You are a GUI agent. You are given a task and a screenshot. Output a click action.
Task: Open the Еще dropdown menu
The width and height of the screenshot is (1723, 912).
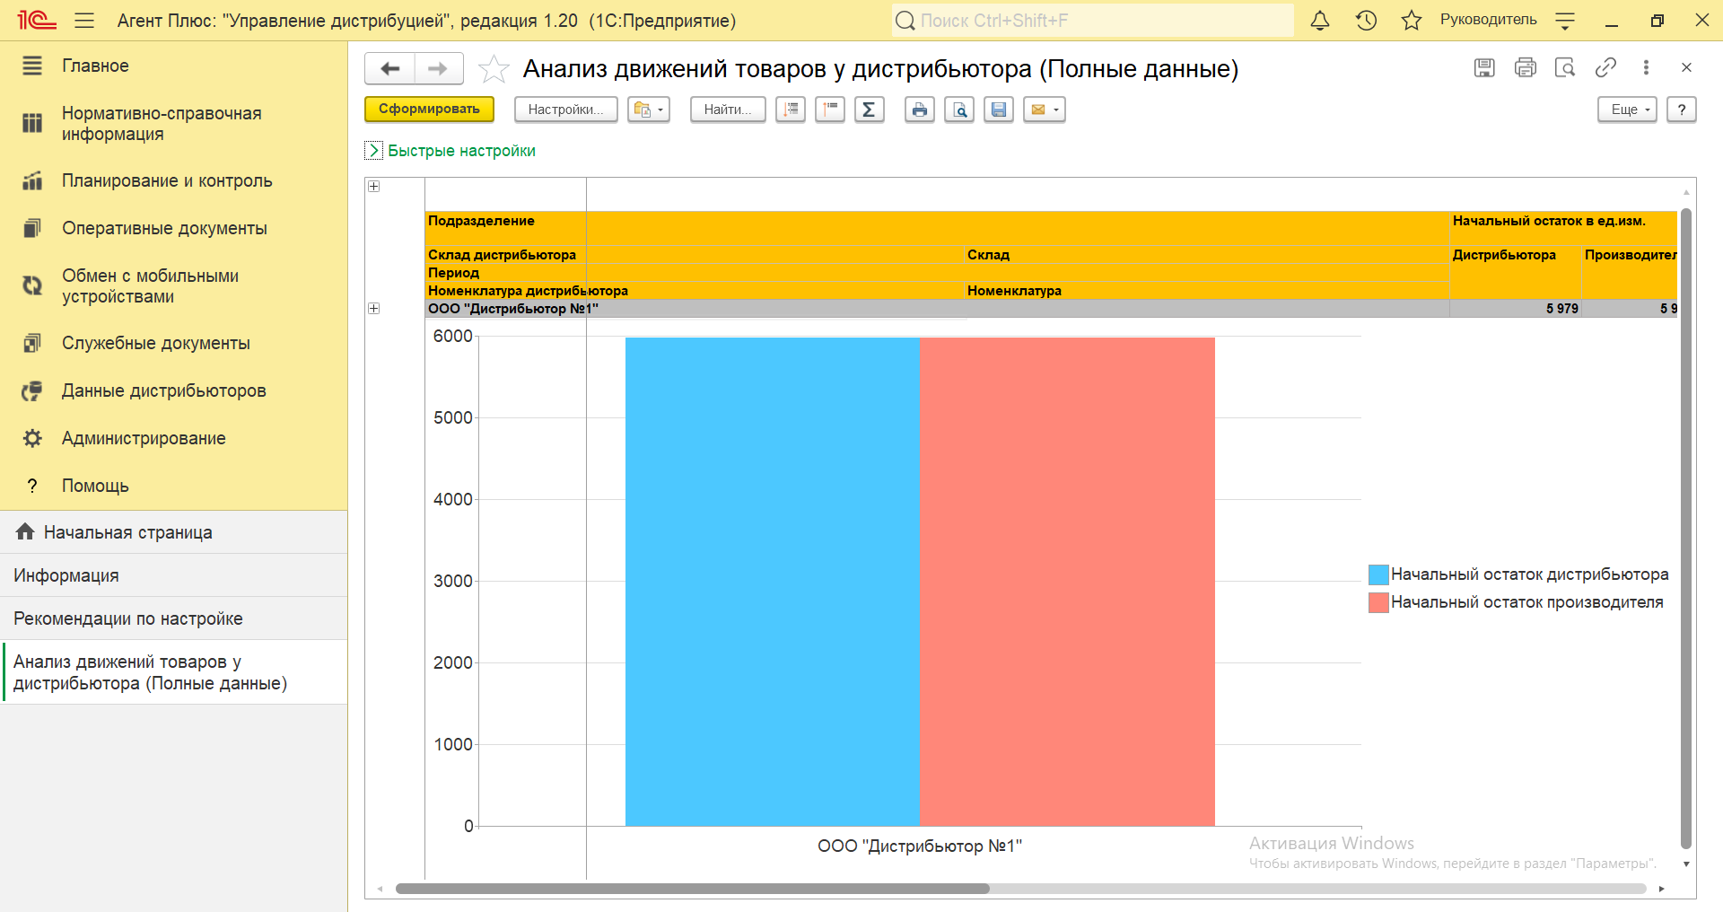pos(1627,110)
